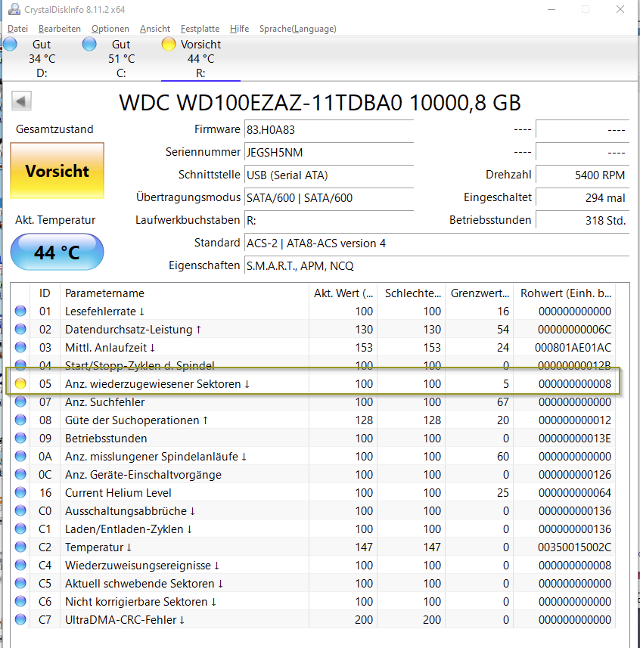
Task: Click the status orb of row C6 Nicht korrigierbare Sektoren
Action: [x=20, y=602]
